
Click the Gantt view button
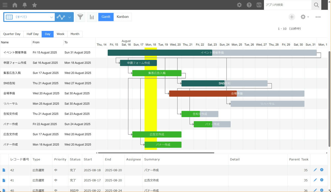pos(106,17)
